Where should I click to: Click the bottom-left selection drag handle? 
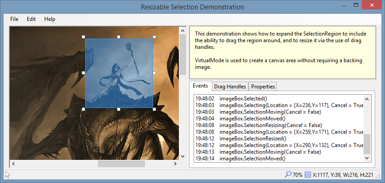click(x=83, y=109)
